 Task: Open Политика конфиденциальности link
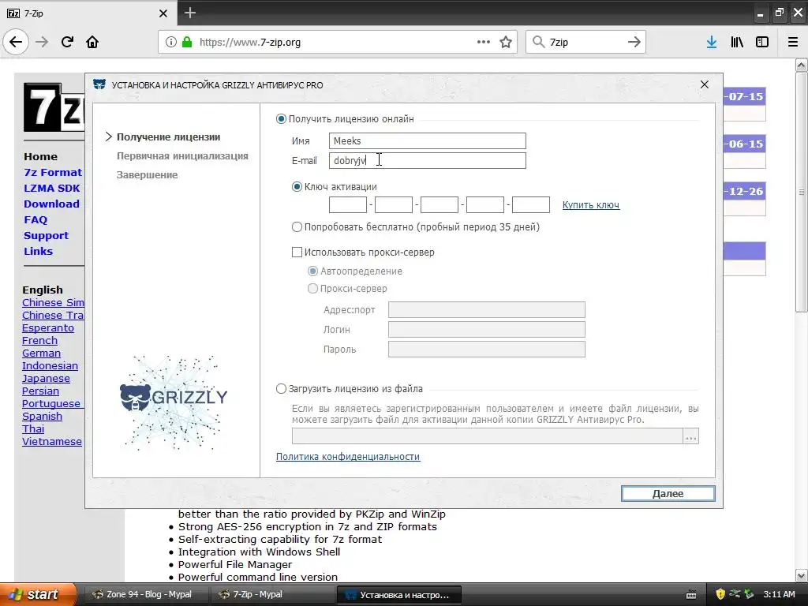(x=348, y=457)
